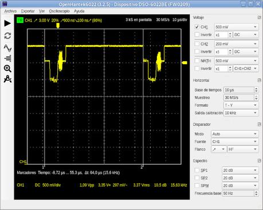
Task: Click Base de tiempos 10 µs stepper arrows
Action: [x=256, y=90]
